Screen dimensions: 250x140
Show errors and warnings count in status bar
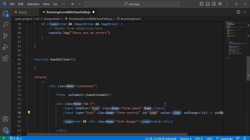pos(16,138)
